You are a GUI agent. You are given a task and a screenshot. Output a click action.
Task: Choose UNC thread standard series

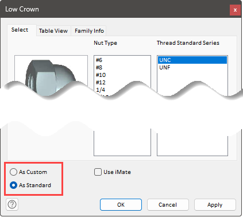click(192, 60)
